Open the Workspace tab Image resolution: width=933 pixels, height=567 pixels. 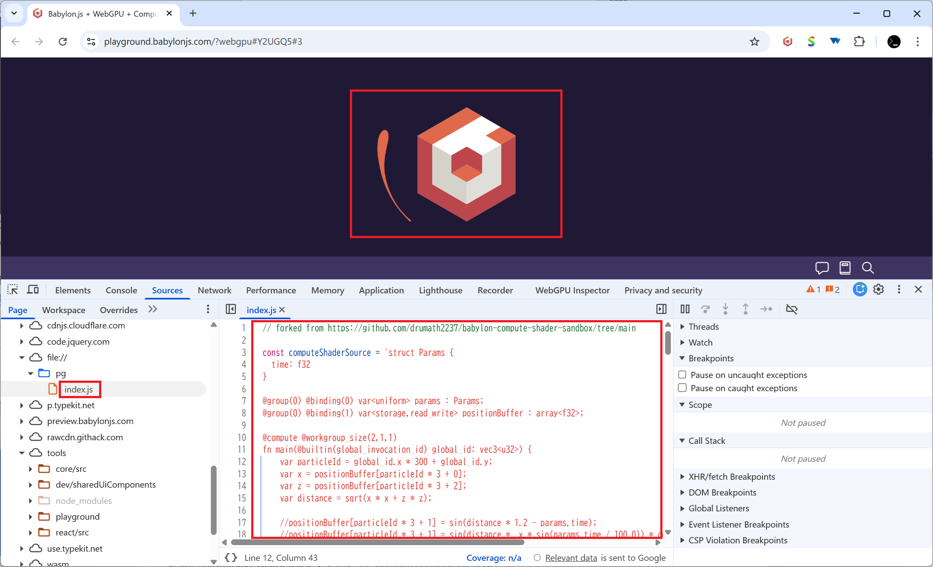tap(64, 310)
